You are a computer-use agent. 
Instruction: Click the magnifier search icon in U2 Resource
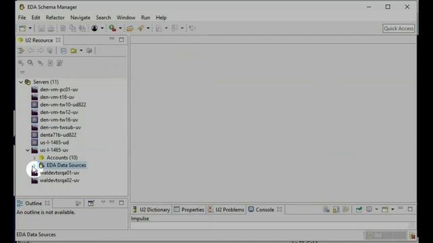30,63
